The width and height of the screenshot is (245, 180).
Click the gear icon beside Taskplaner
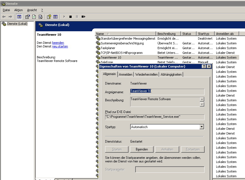coord(98,48)
